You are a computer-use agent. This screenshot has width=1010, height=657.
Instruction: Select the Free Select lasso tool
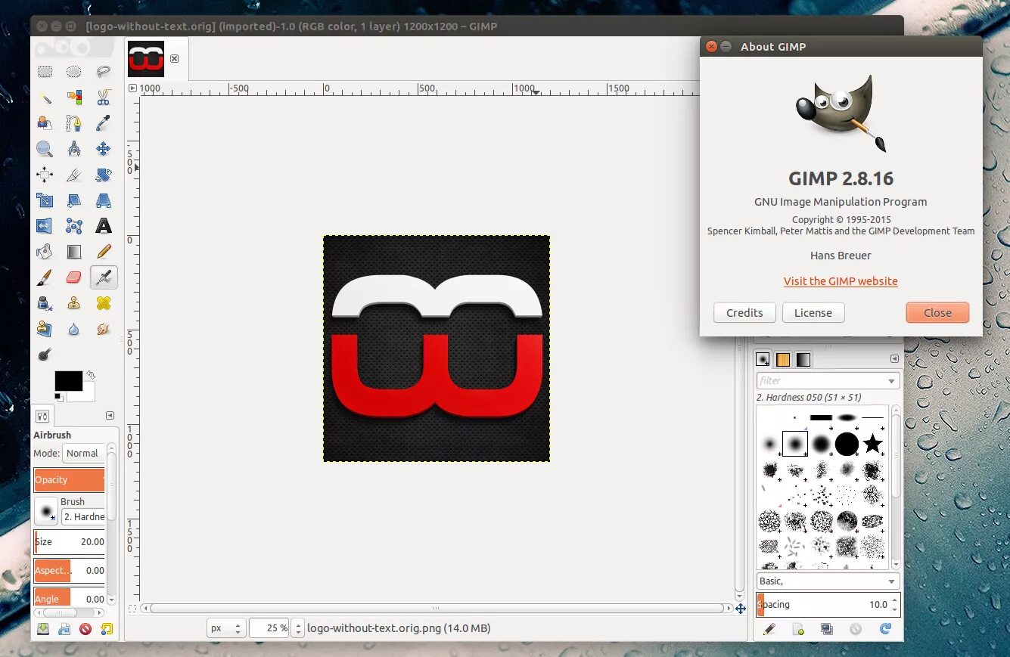[104, 72]
